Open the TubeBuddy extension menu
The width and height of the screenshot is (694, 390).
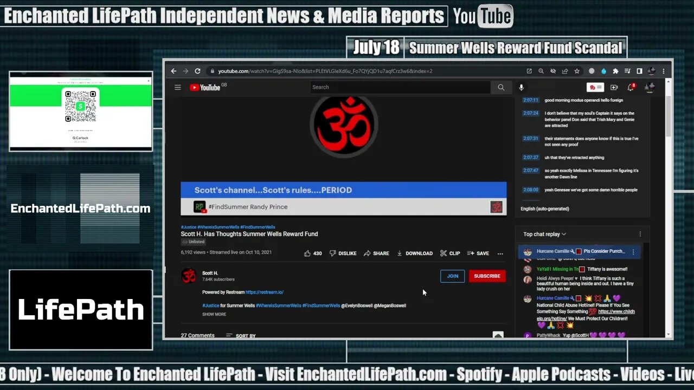pos(595,87)
